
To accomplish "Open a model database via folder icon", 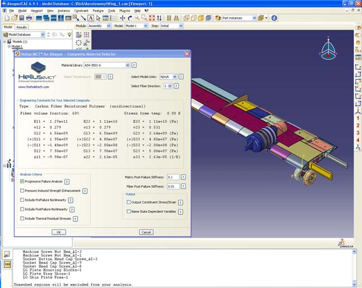I will coord(14,18).
